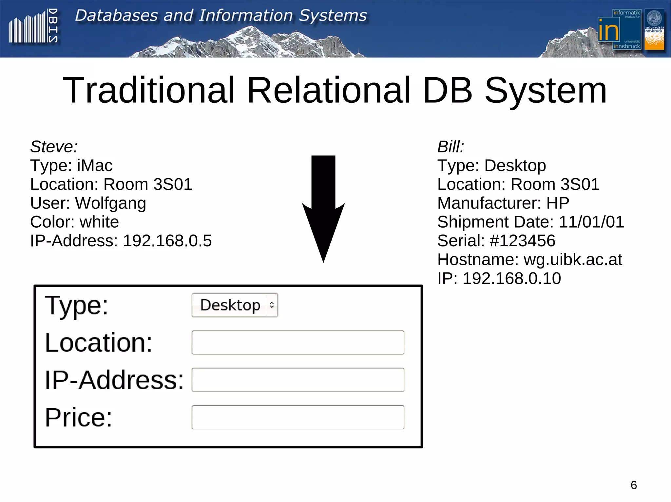Click the 'Steve:' heading
671x502 pixels.
point(54,147)
